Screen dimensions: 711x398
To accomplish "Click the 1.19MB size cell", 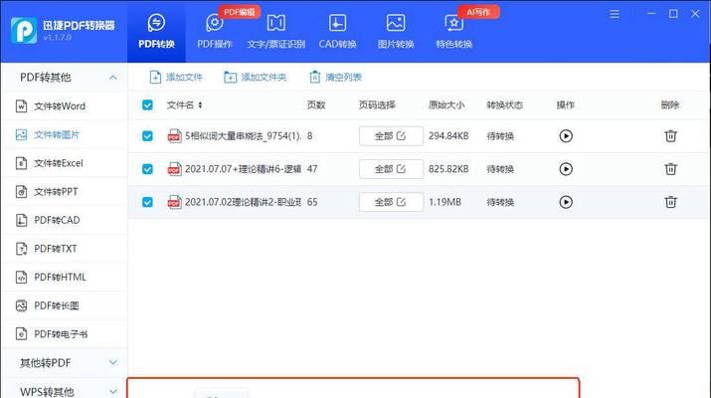I will tap(444, 202).
